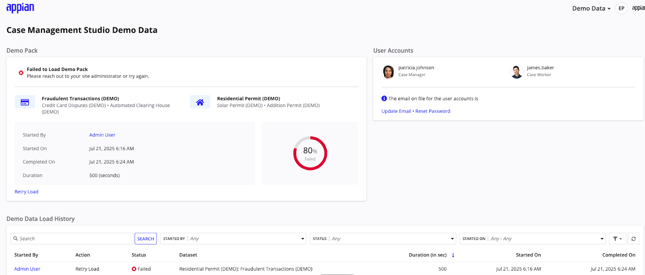Click the dataset cell listing Residential Permit; Fraudulent Transactions
Image resolution: width=645 pixels, height=275 pixels.
(x=246, y=269)
